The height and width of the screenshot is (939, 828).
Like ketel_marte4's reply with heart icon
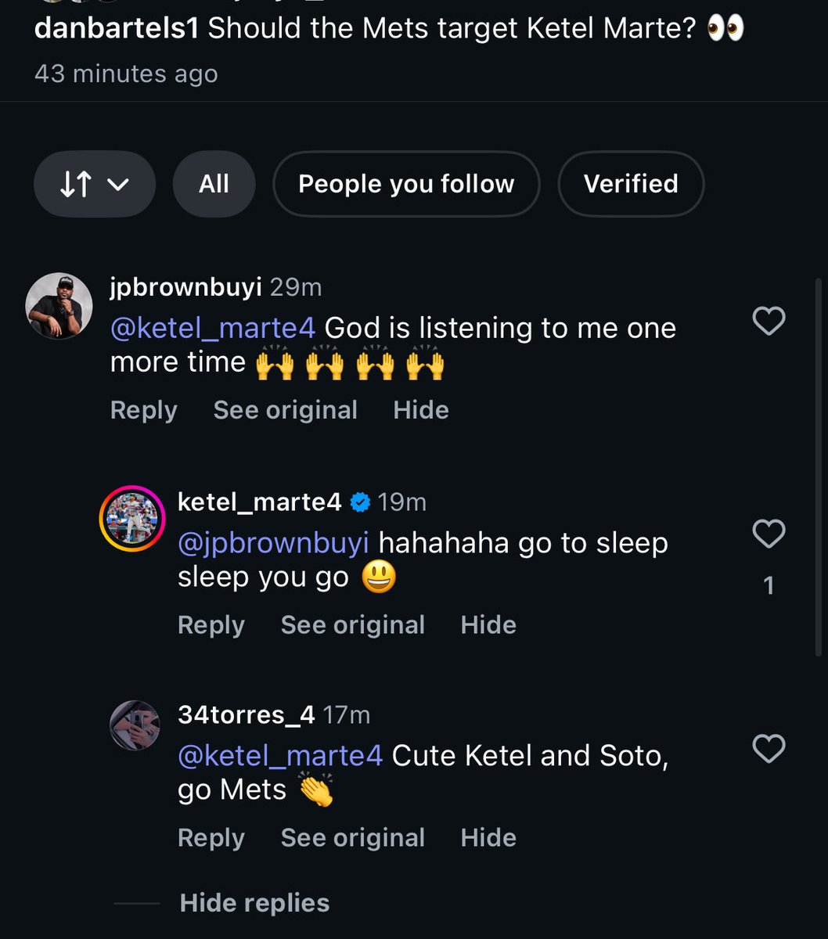[x=768, y=534]
